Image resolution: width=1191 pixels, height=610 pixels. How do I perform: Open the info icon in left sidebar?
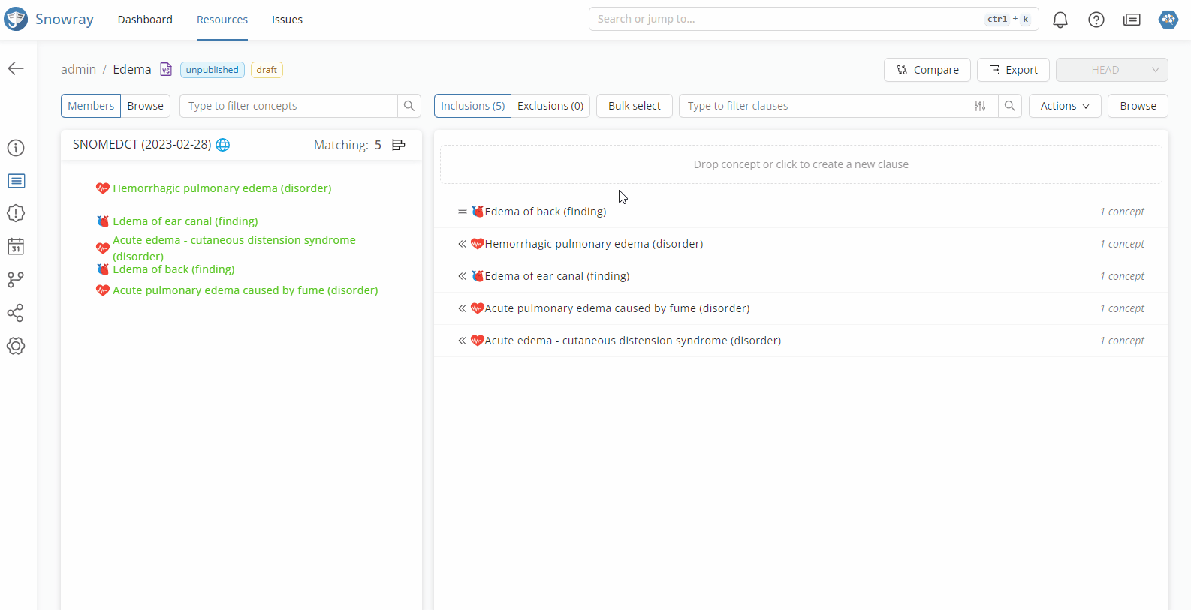[x=16, y=148]
